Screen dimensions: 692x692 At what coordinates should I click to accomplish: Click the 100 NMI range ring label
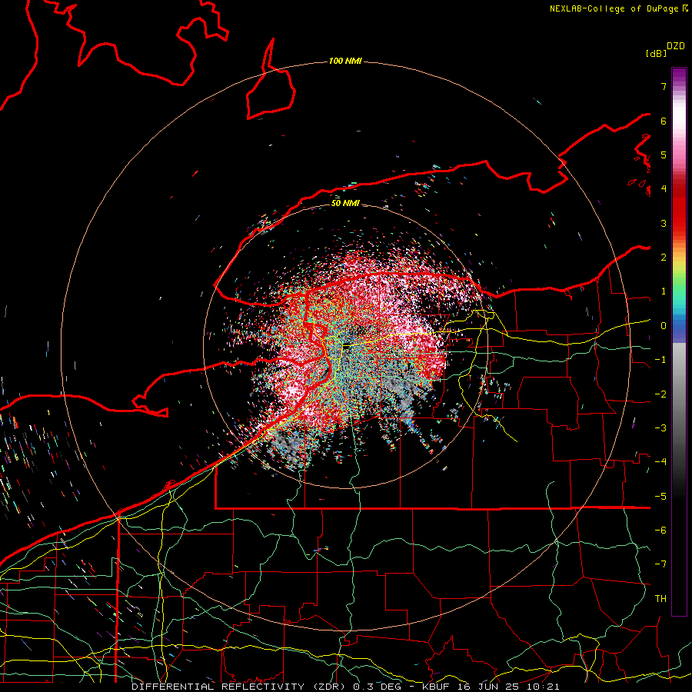tap(345, 61)
